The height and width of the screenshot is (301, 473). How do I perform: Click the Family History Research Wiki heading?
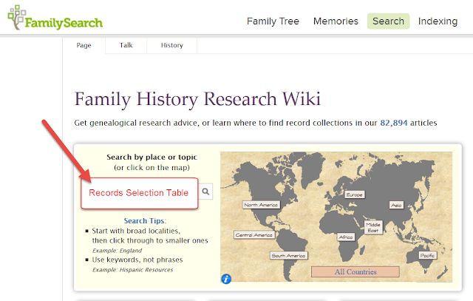197,99
